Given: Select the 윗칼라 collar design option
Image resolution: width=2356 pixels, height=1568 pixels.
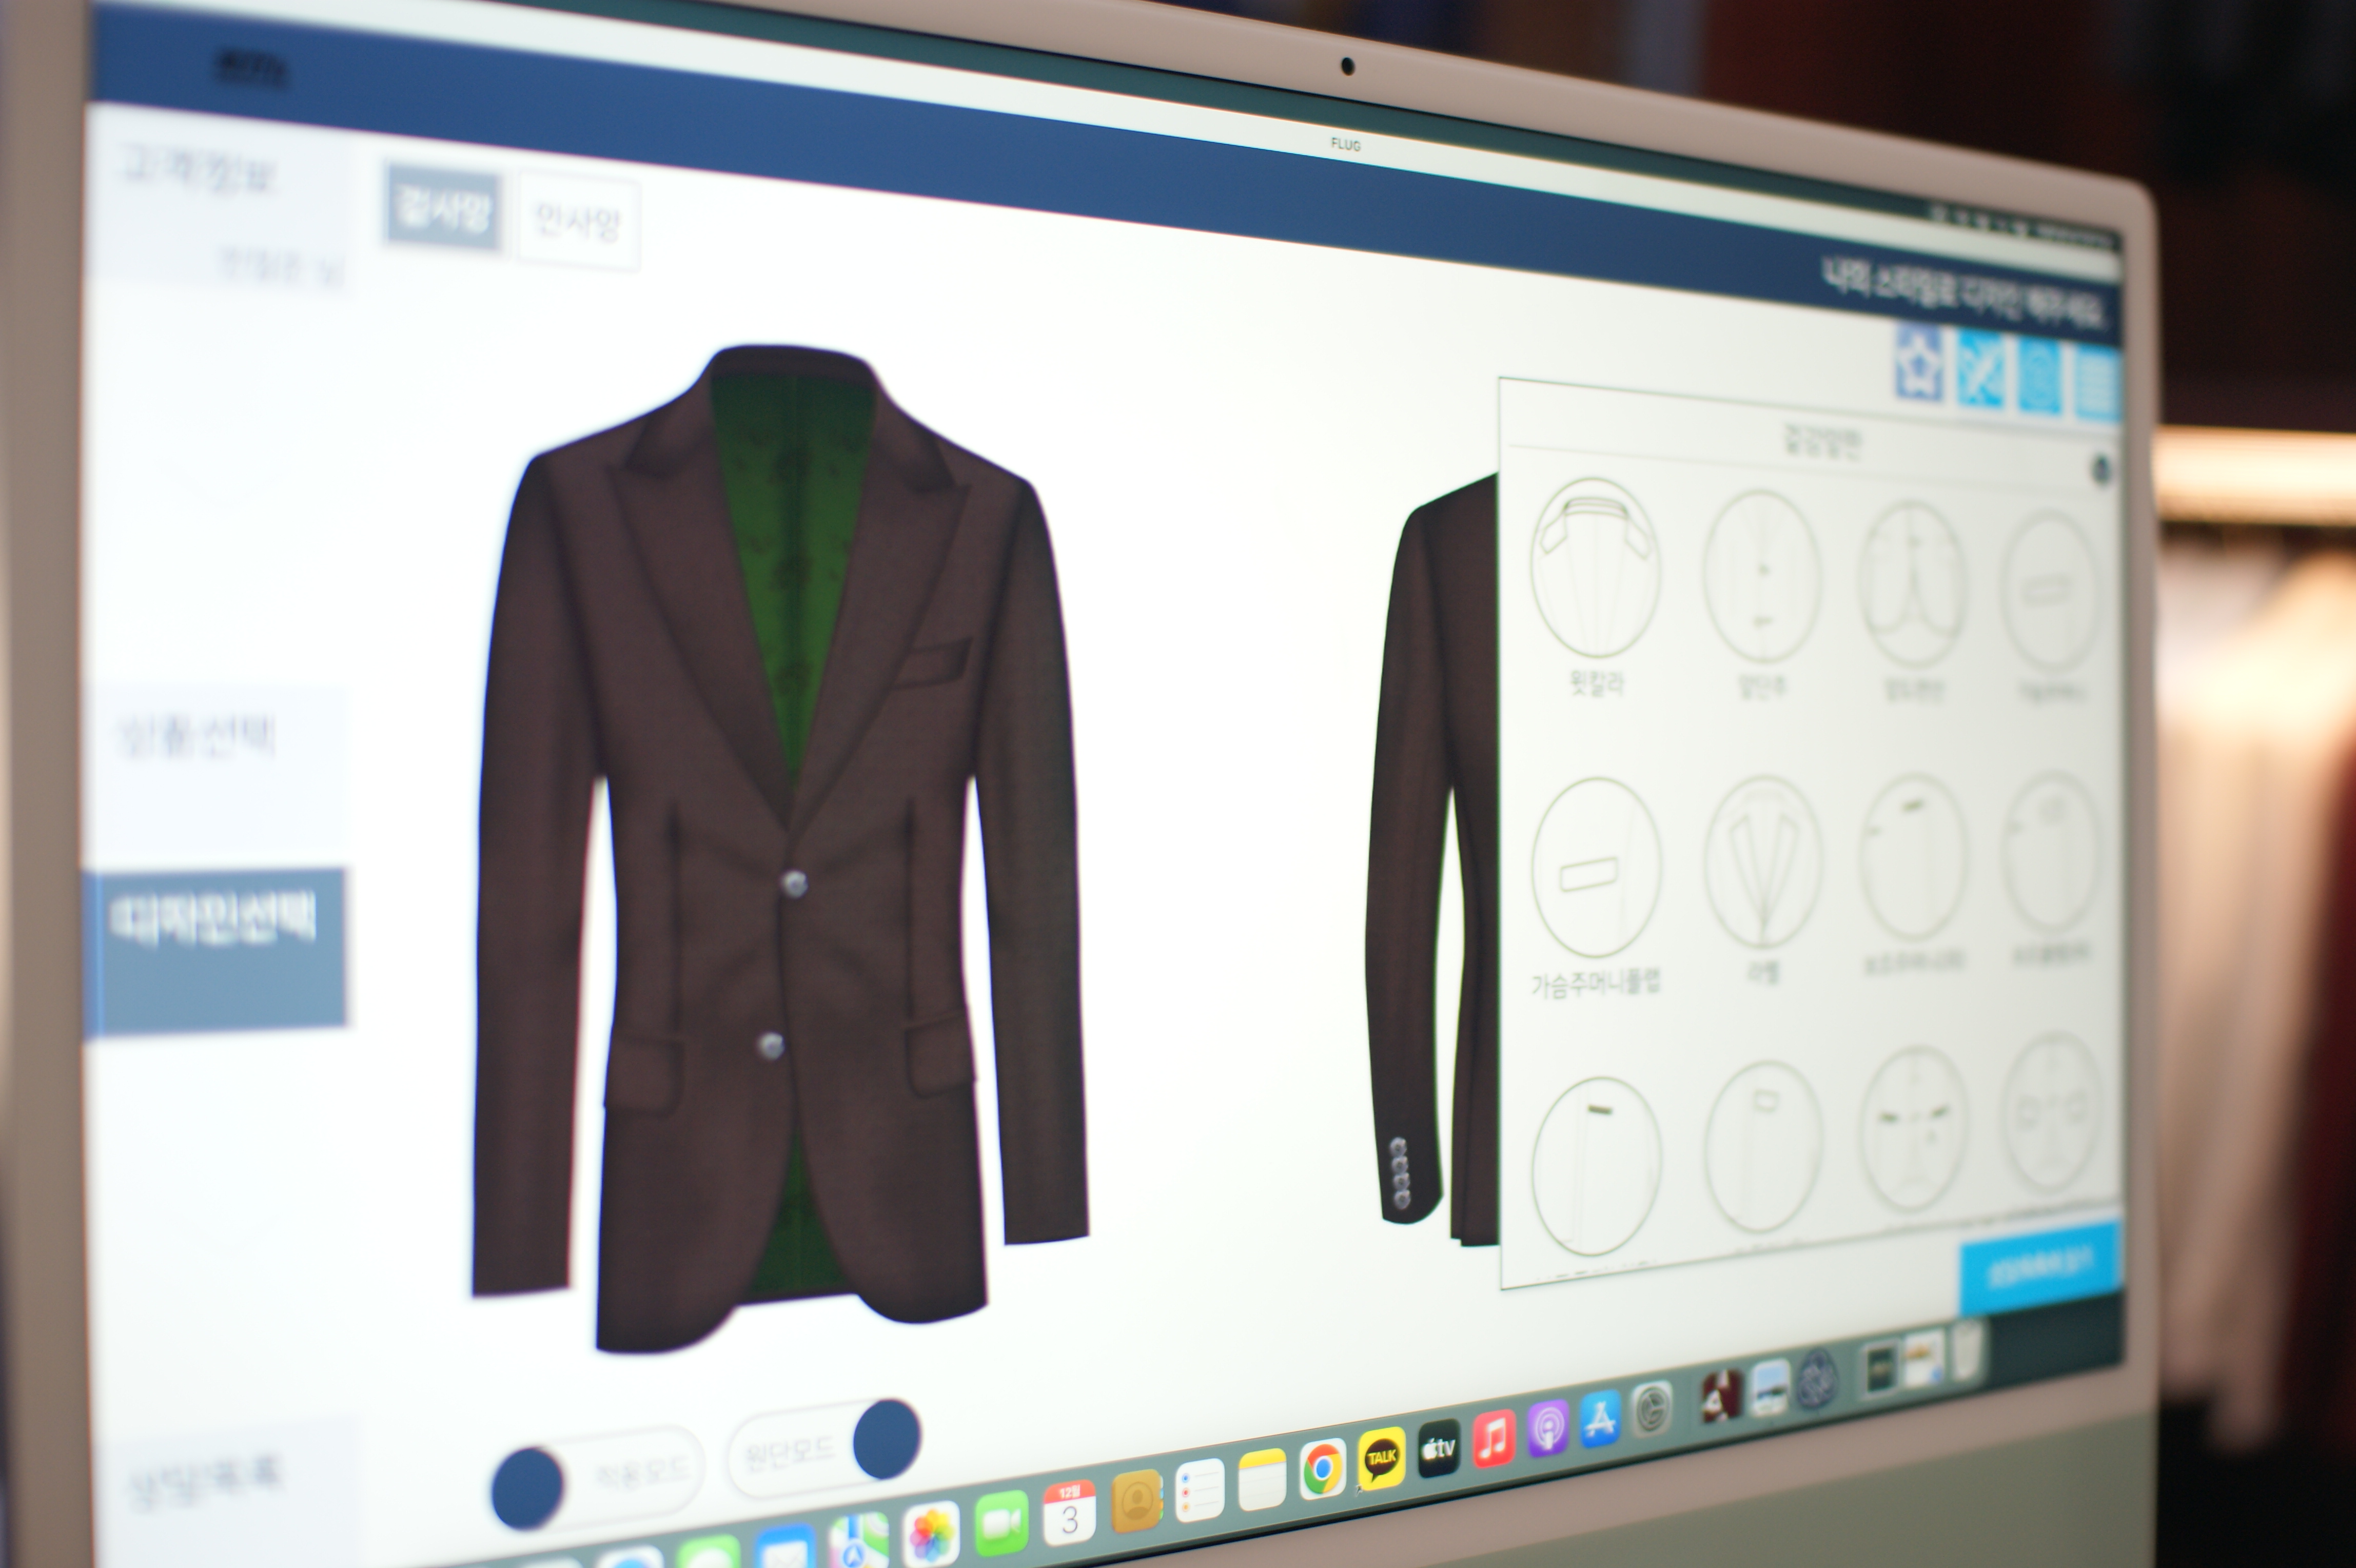Looking at the screenshot, I should coord(1595,567).
